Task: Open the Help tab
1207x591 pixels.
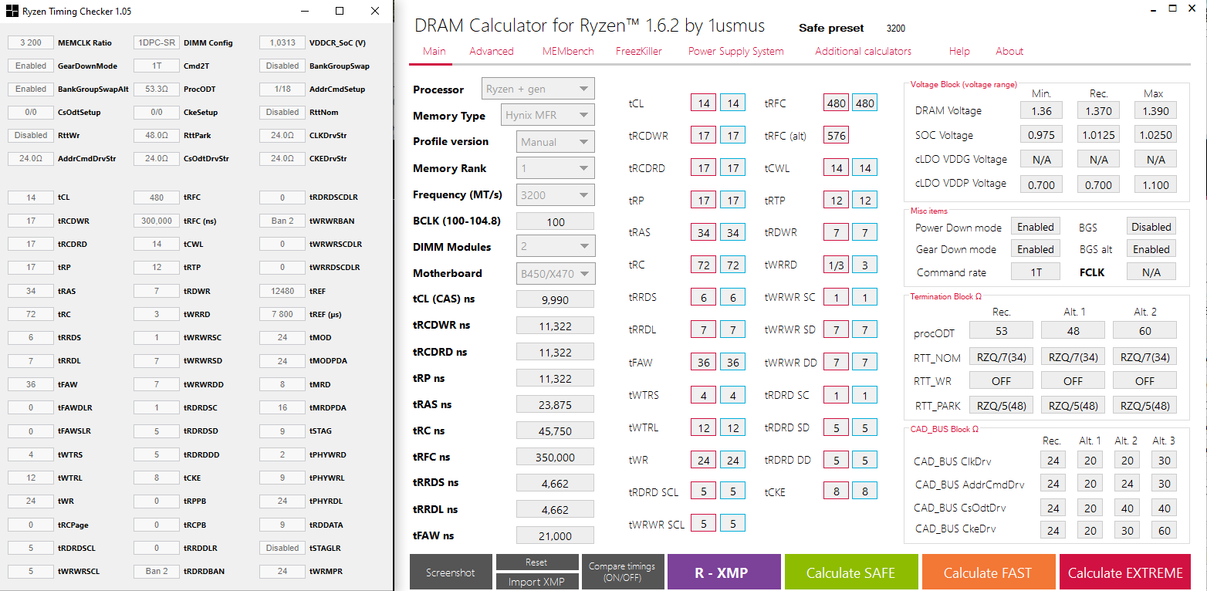Action: pos(959,51)
